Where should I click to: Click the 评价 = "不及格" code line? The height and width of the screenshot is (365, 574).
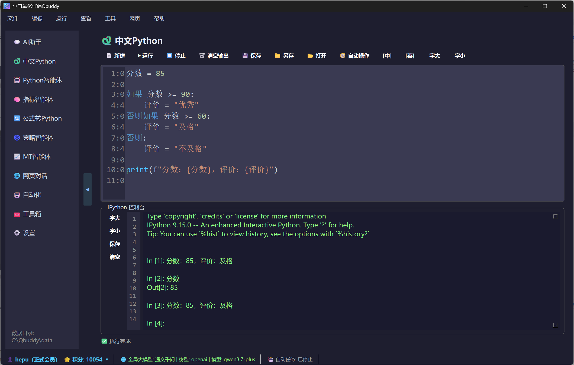click(175, 149)
